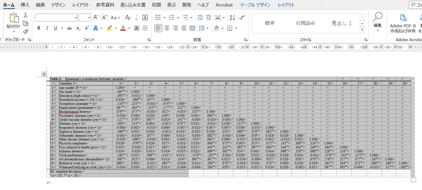Switch to the テーブル デザイン tab

click(x=255, y=5)
